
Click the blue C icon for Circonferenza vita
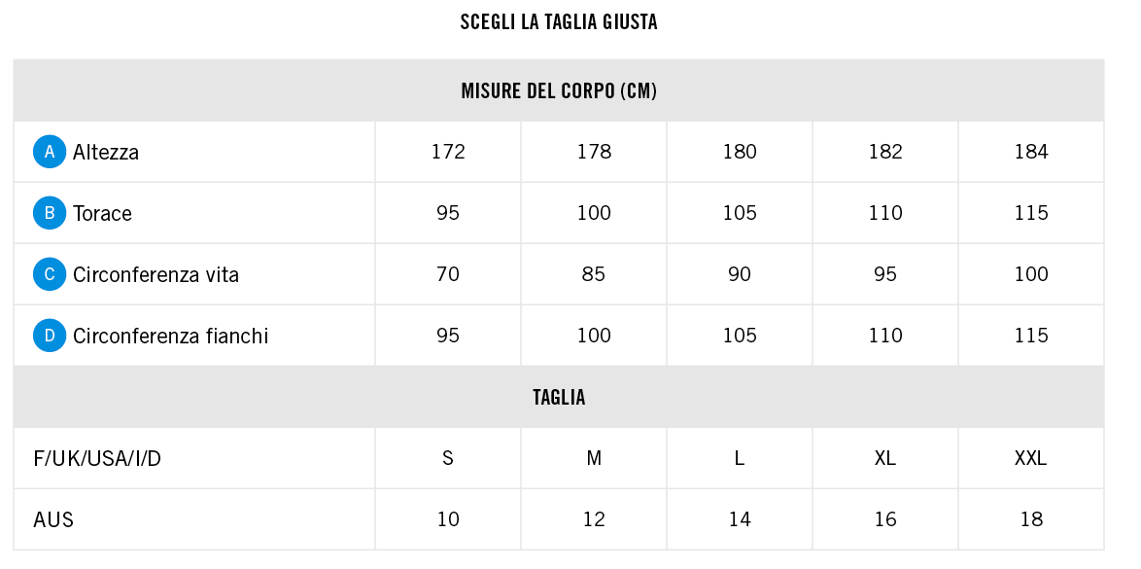point(50,274)
